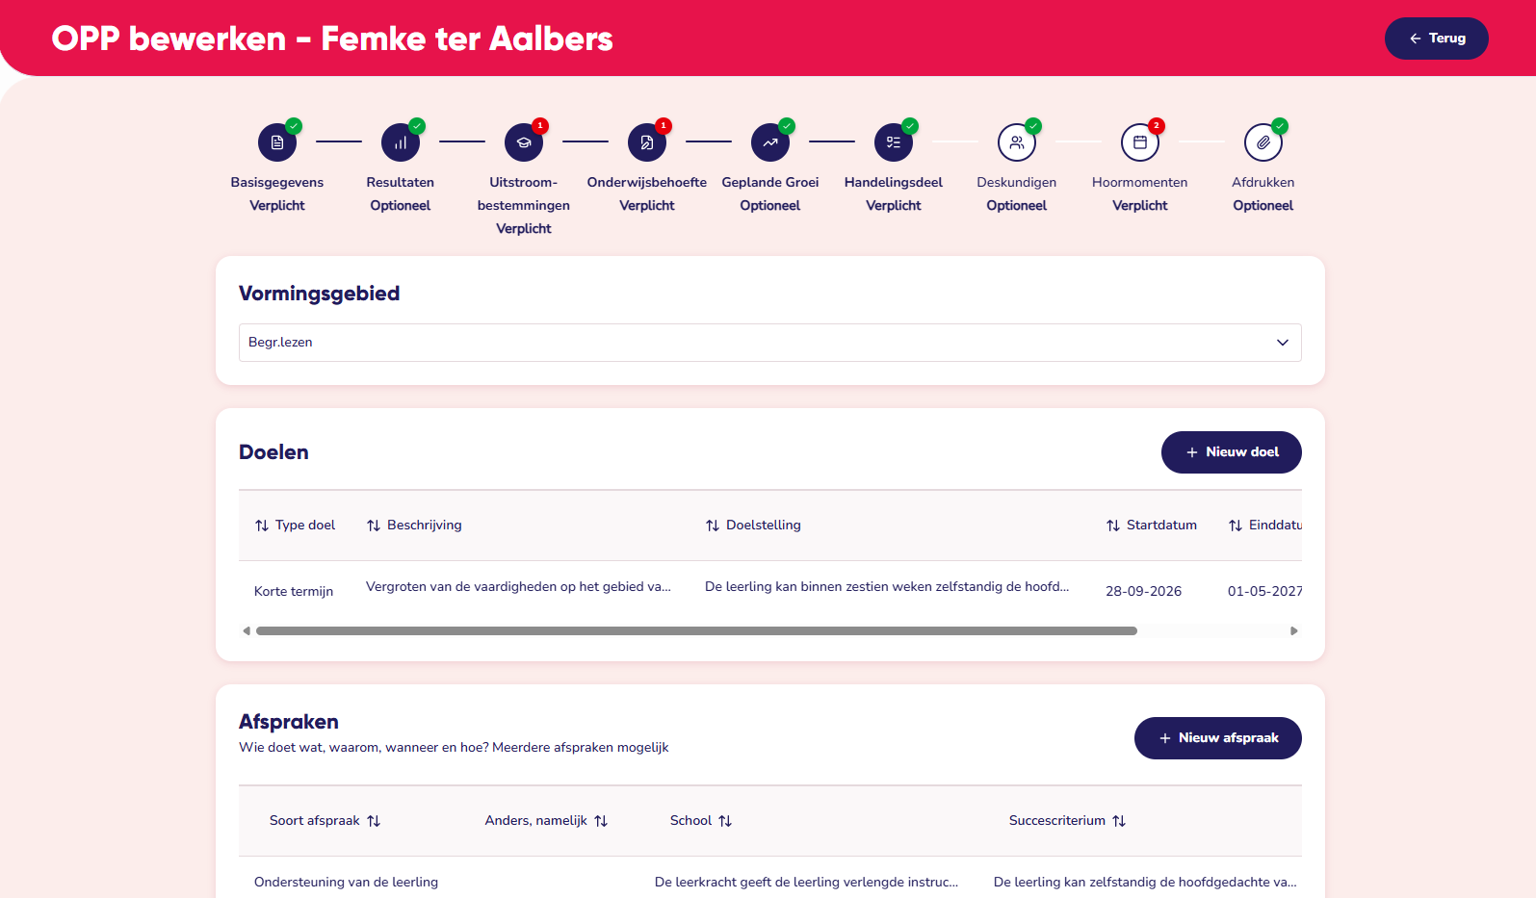Sort goals by Startdatum column

click(x=1152, y=526)
